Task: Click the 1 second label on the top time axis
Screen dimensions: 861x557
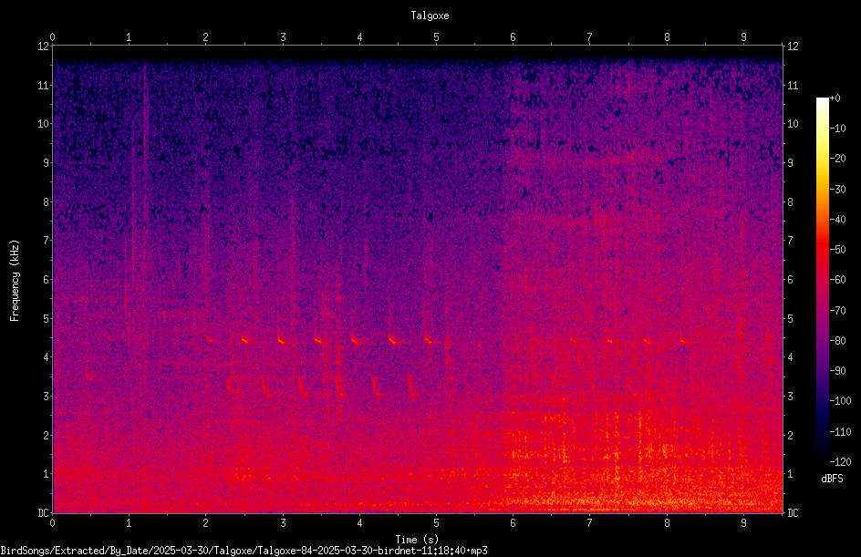Action: coord(129,37)
